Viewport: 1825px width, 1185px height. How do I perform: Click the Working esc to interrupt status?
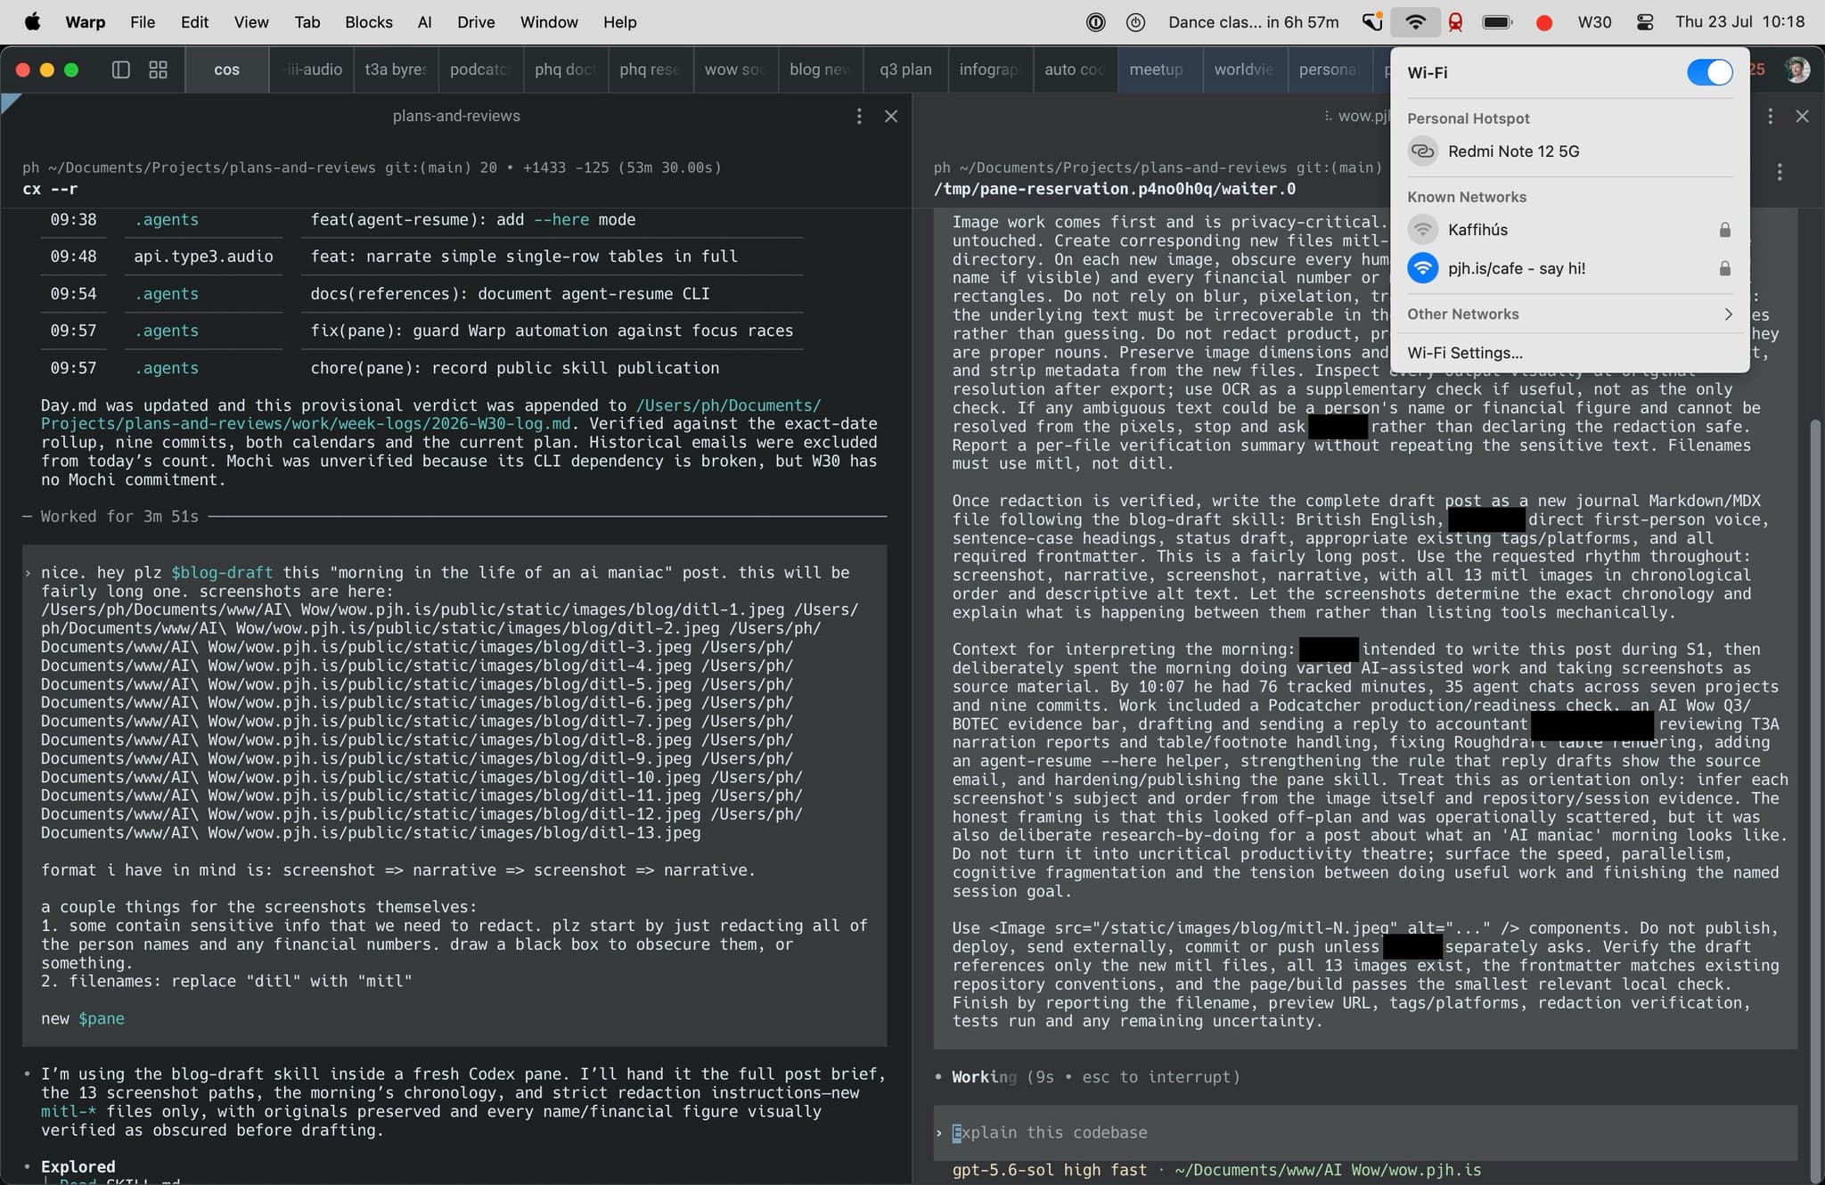tap(1094, 1077)
